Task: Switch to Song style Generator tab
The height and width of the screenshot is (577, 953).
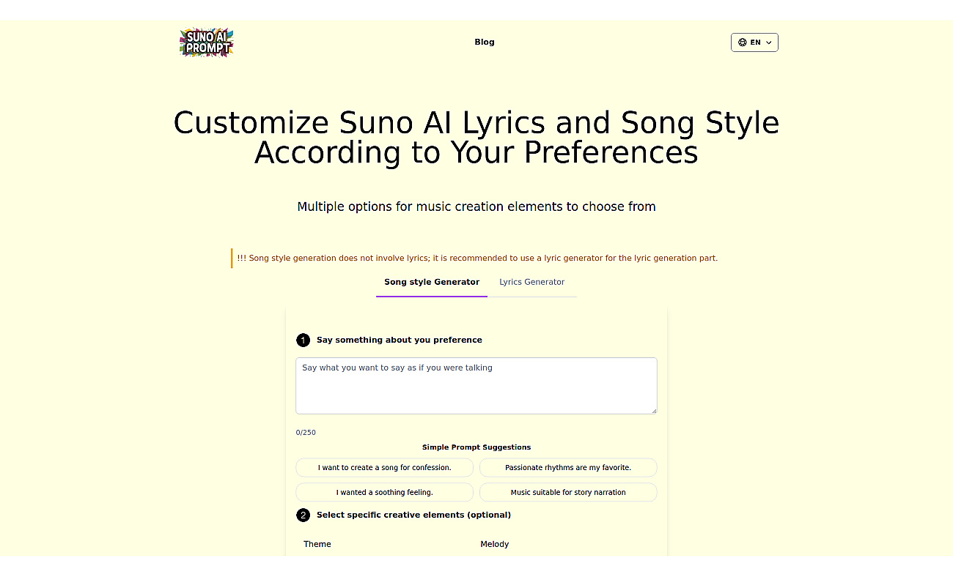Action: (432, 282)
